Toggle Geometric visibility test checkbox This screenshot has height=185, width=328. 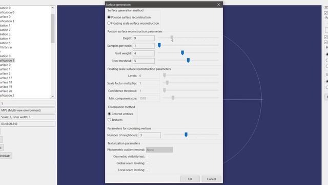147,156
